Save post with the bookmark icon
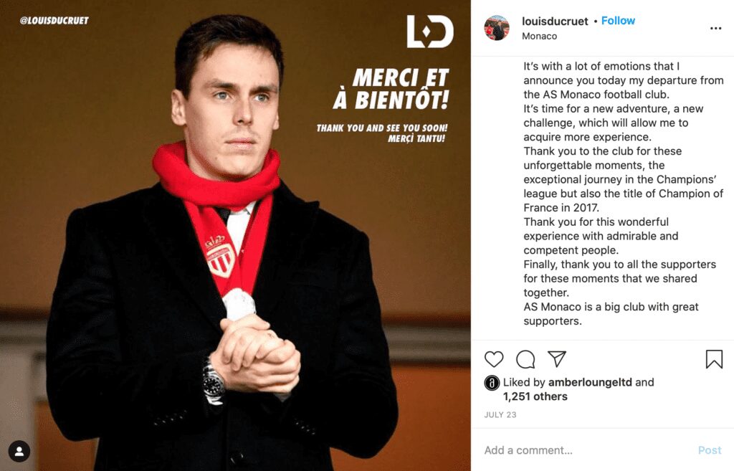734x471 pixels. (714, 359)
